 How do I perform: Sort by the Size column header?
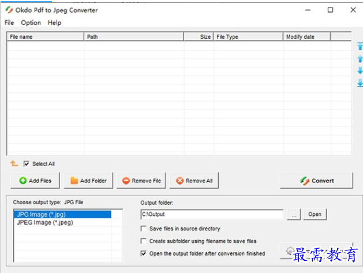coord(199,36)
